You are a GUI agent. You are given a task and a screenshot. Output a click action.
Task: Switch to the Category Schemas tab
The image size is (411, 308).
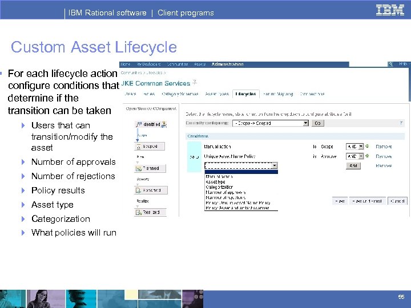(180, 94)
